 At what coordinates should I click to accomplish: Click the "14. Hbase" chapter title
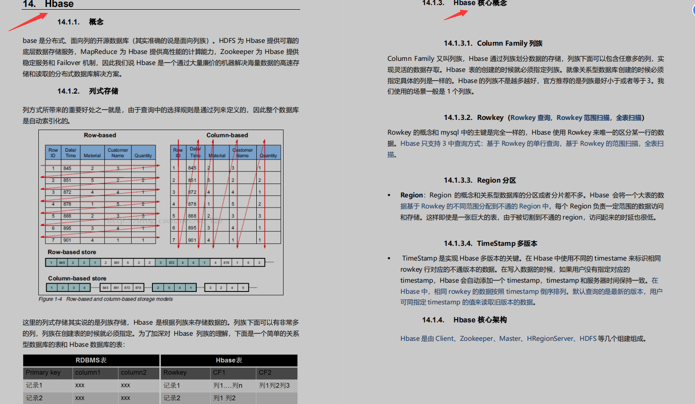point(48,4)
